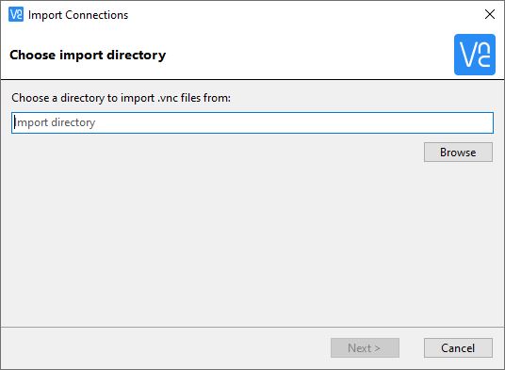Cancel the import wizard
The image size is (505, 370).
pyautogui.click(x=458, y=347)
